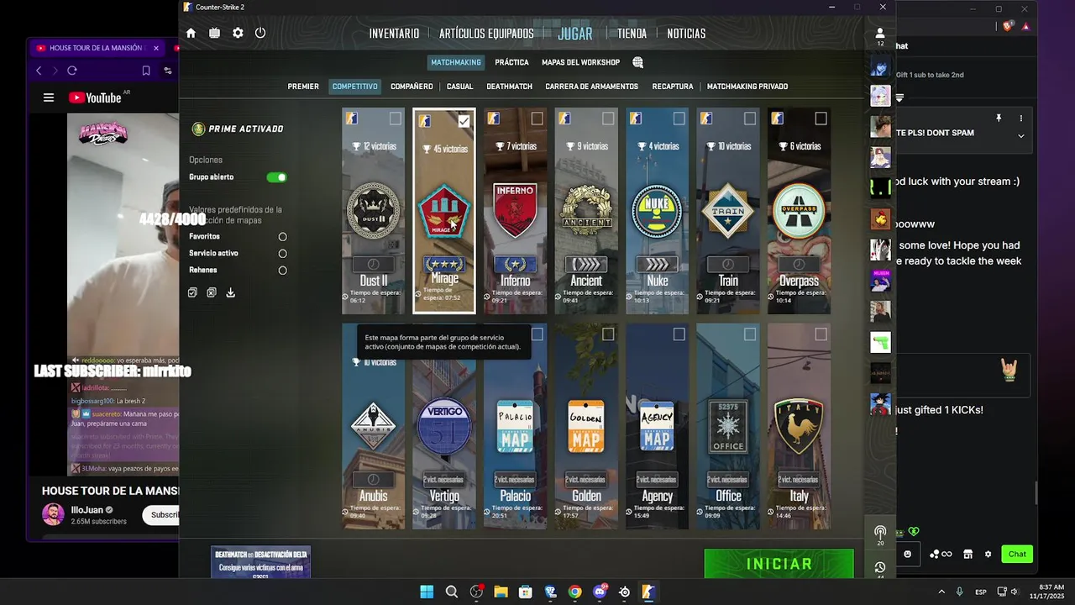Open the NOTICIAS tab
Viewport: 1075px width, 605px height.
[686, 34]
